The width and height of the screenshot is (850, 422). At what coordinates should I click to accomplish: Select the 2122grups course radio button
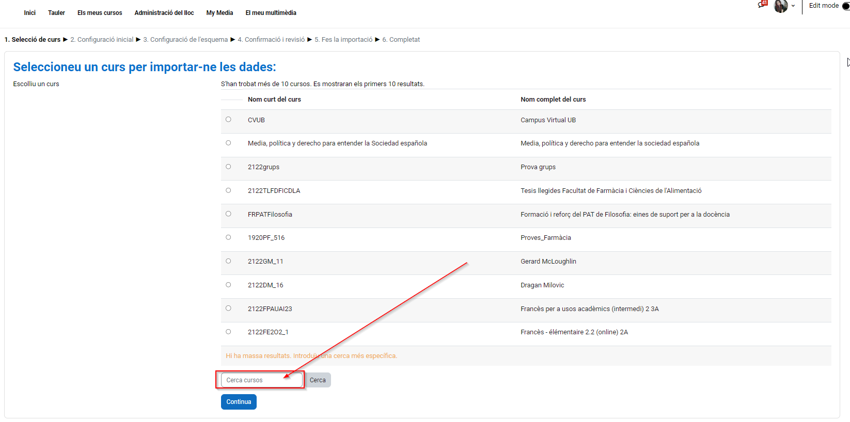click(x=228, y=167)
